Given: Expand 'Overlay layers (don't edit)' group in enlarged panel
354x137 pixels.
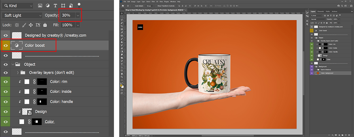Looking at the screenshot, I should point(18,73).
